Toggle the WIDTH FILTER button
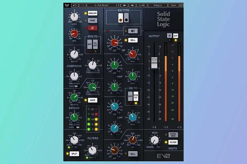The image size is (247, 164). click(x=173, y=142)
